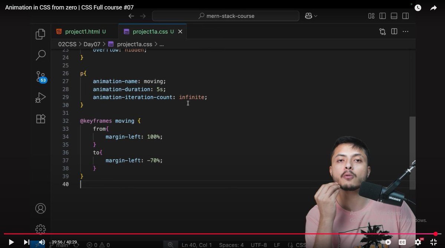Click the UTF-8 encoding label
This screenshot has height=248, width=445.
[258, 244]
